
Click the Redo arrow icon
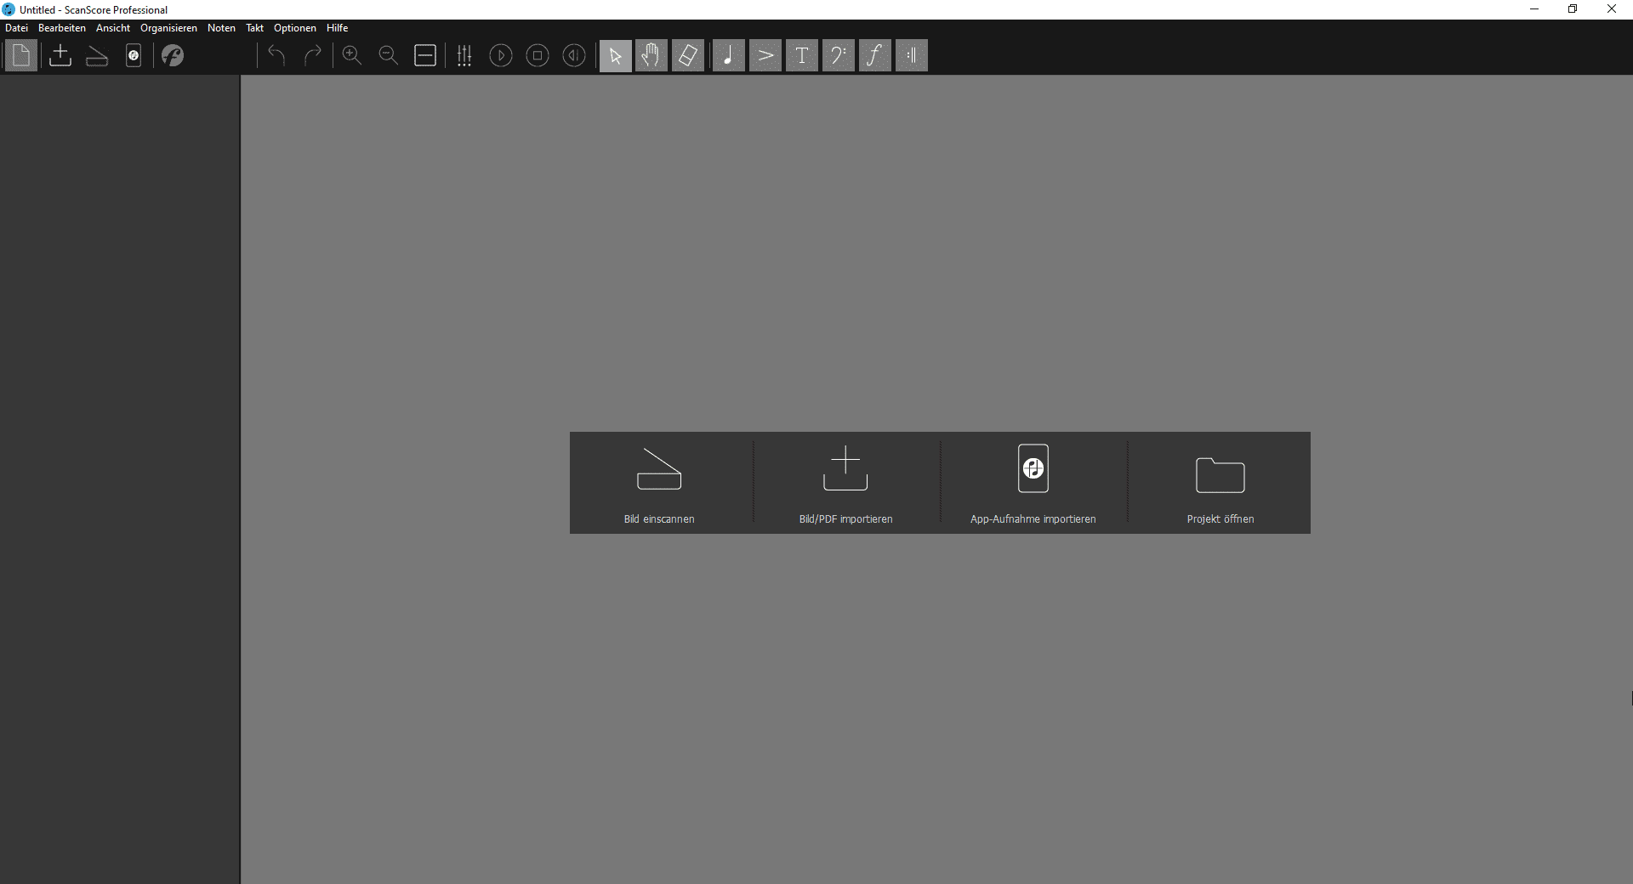click(x=313, y=56)
